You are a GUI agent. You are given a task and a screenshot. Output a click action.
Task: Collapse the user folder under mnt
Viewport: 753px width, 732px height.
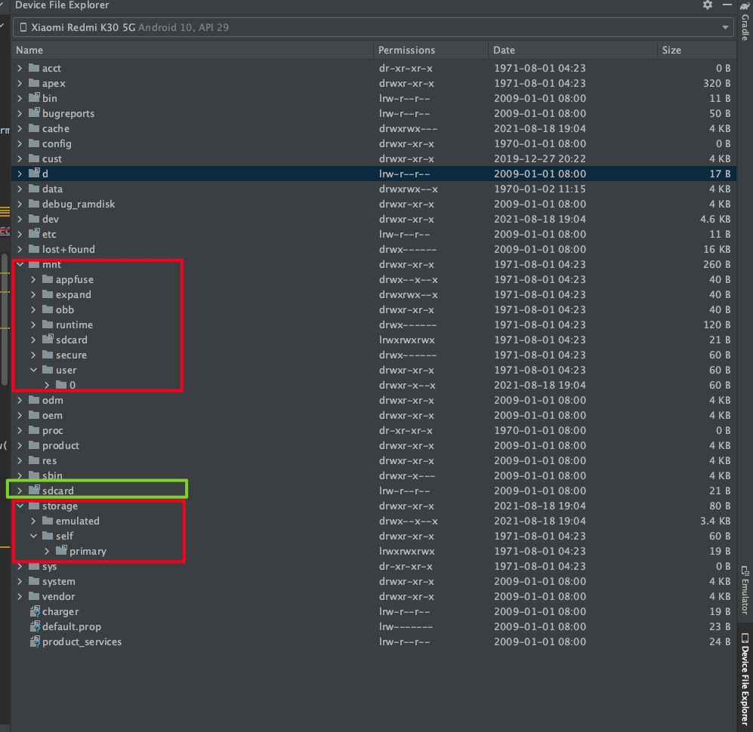(x=33, y=370)
